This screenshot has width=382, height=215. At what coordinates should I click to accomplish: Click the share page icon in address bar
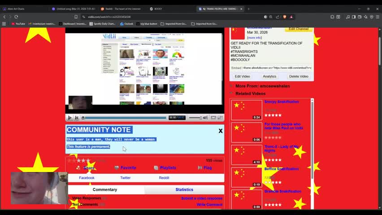(x=278, y=17)
